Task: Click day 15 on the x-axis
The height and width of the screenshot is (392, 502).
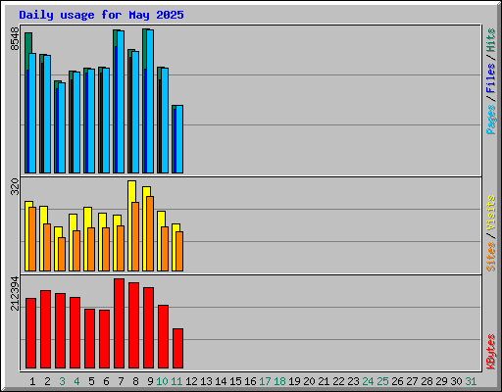Action: click(235, 381)
